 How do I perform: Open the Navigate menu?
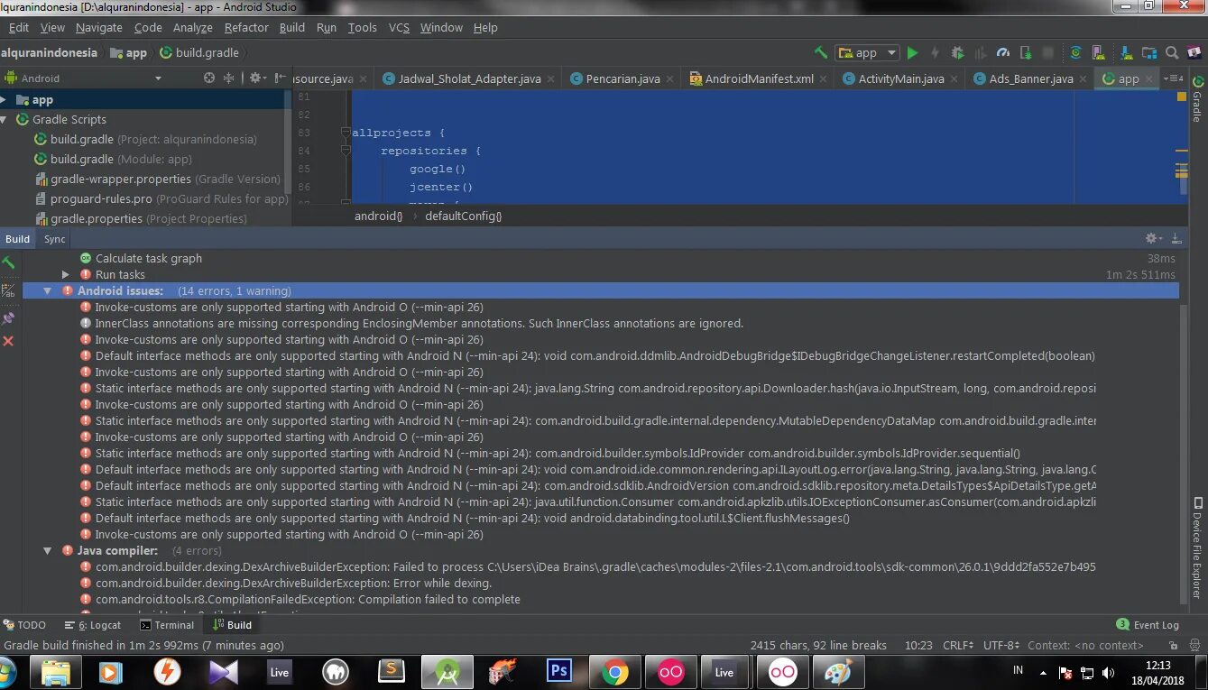(x=98, y=27)
